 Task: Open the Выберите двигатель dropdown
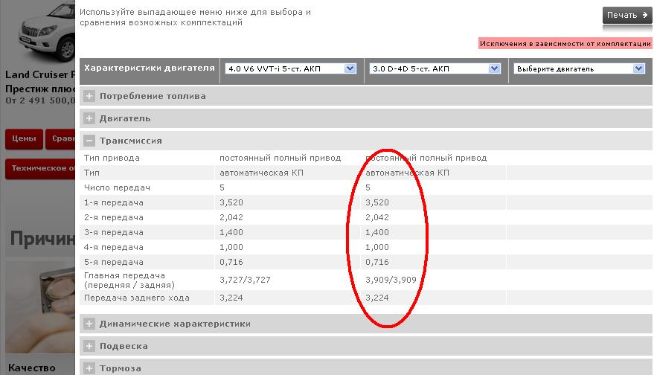[x=579, y=68]
